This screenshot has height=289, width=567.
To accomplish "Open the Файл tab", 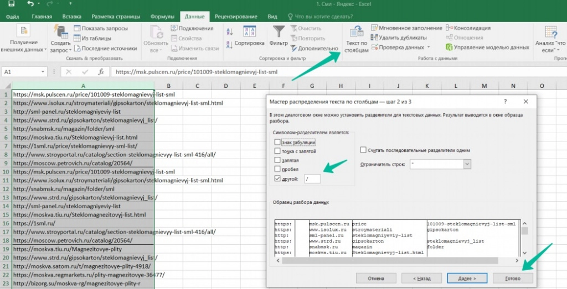I will coord(13,17).
